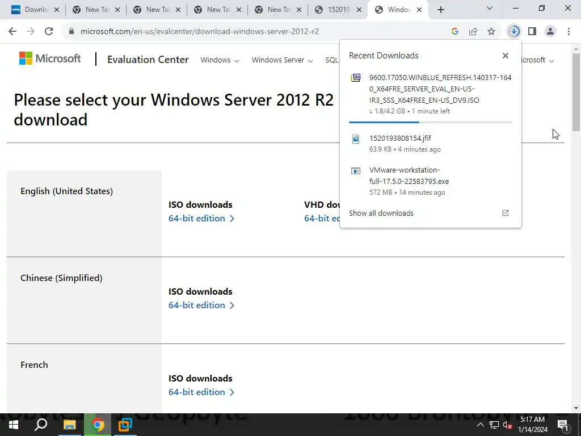Open the notification center icon
This screenshot has height=436, width=581.
[x=563, y=425]
